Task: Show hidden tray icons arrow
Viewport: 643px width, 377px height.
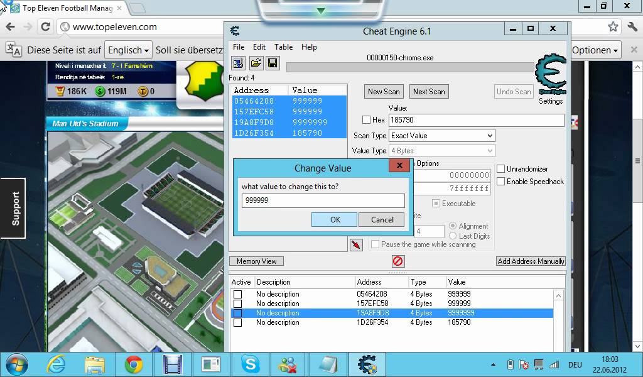Action: click(x=494, y=364)
